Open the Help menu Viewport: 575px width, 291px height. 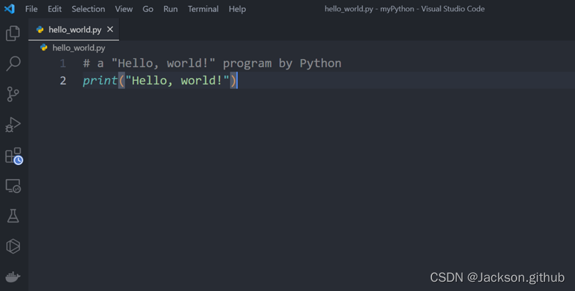(x=237, y=9)
